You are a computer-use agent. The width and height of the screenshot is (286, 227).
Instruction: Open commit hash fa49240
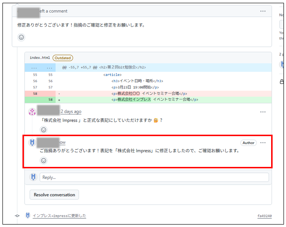pyautogui.click(x=265, y=216)
